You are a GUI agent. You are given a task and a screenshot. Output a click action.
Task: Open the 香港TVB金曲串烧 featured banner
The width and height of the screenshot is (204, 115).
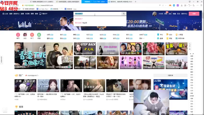click(x=44, y=56)
